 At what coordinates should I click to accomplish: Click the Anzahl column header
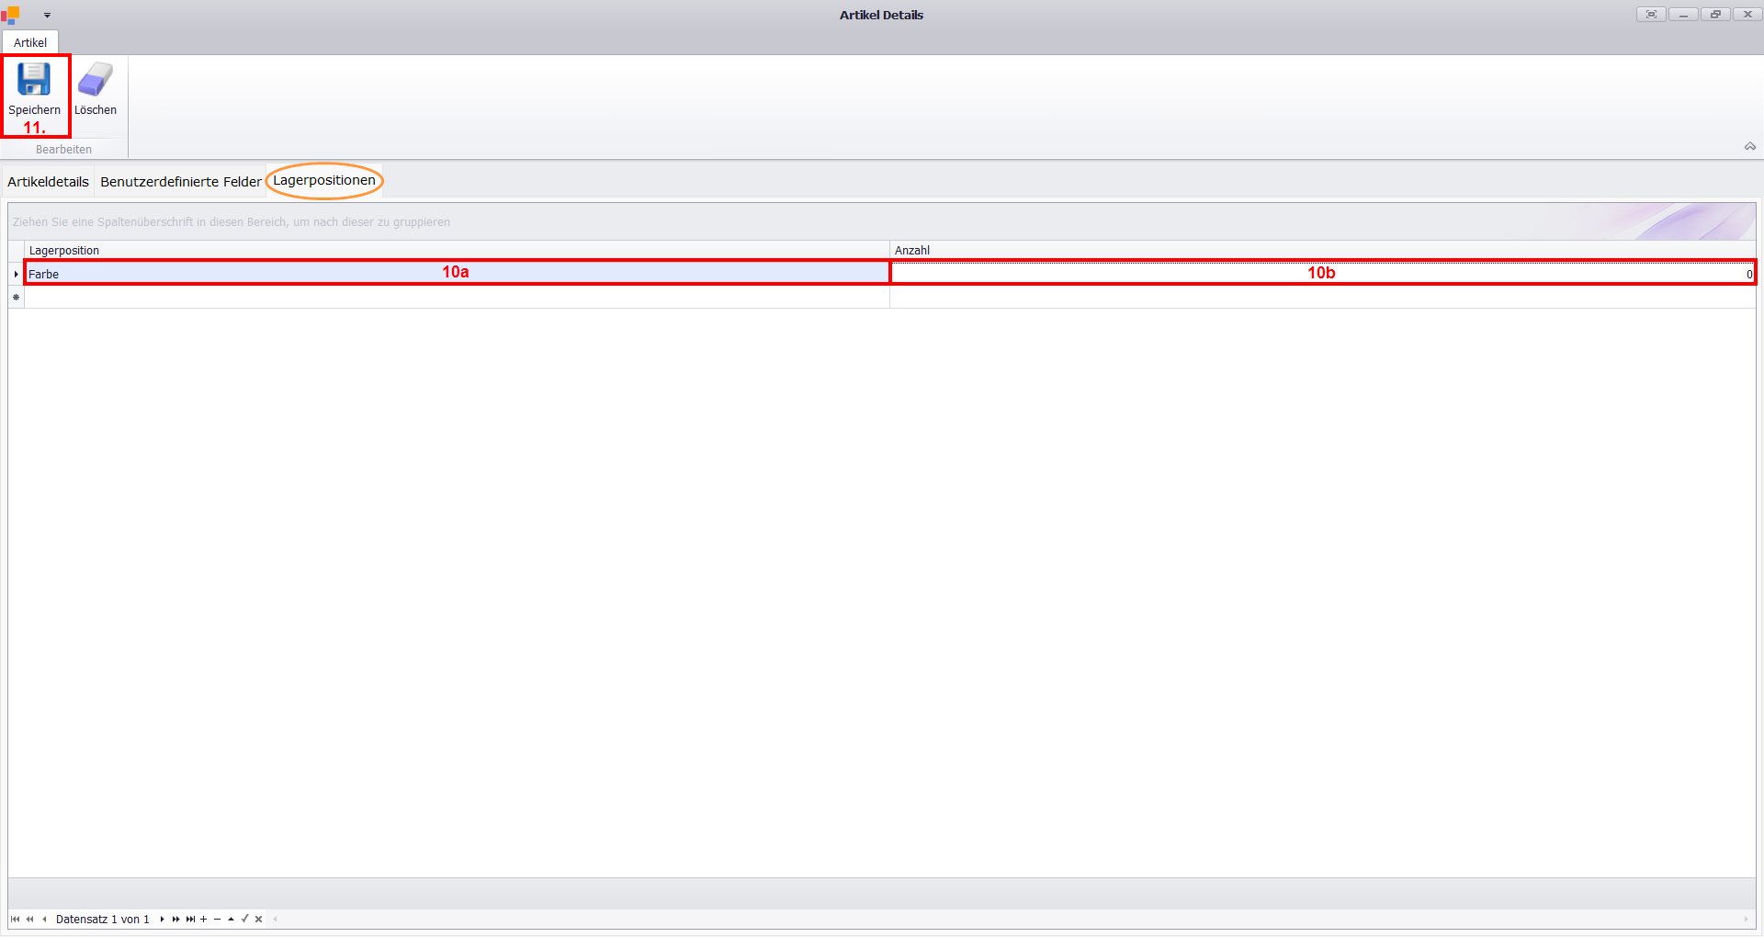pos(1321,250)
